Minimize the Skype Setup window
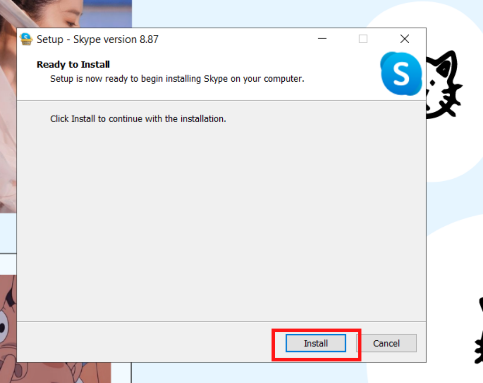The image size is (483, 383). click(322, 39)
